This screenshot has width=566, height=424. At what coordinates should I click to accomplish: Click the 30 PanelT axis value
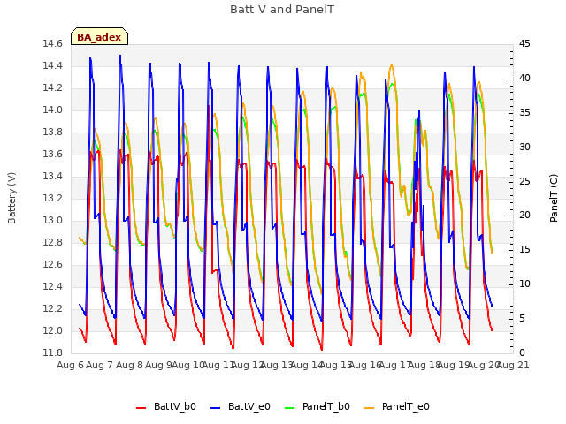click(524, 148)
